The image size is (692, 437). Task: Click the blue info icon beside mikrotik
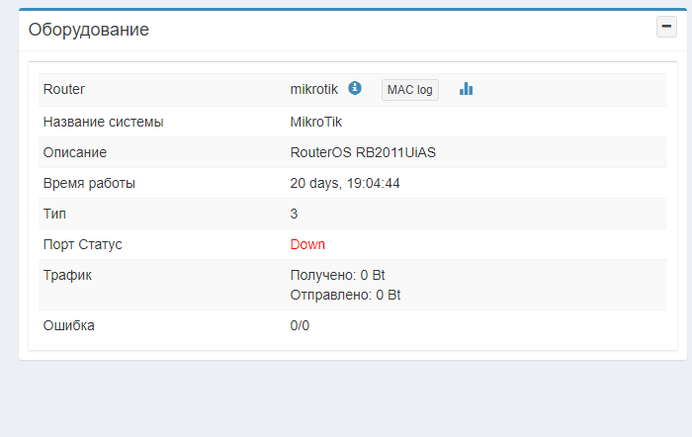[x=355, y=89]
